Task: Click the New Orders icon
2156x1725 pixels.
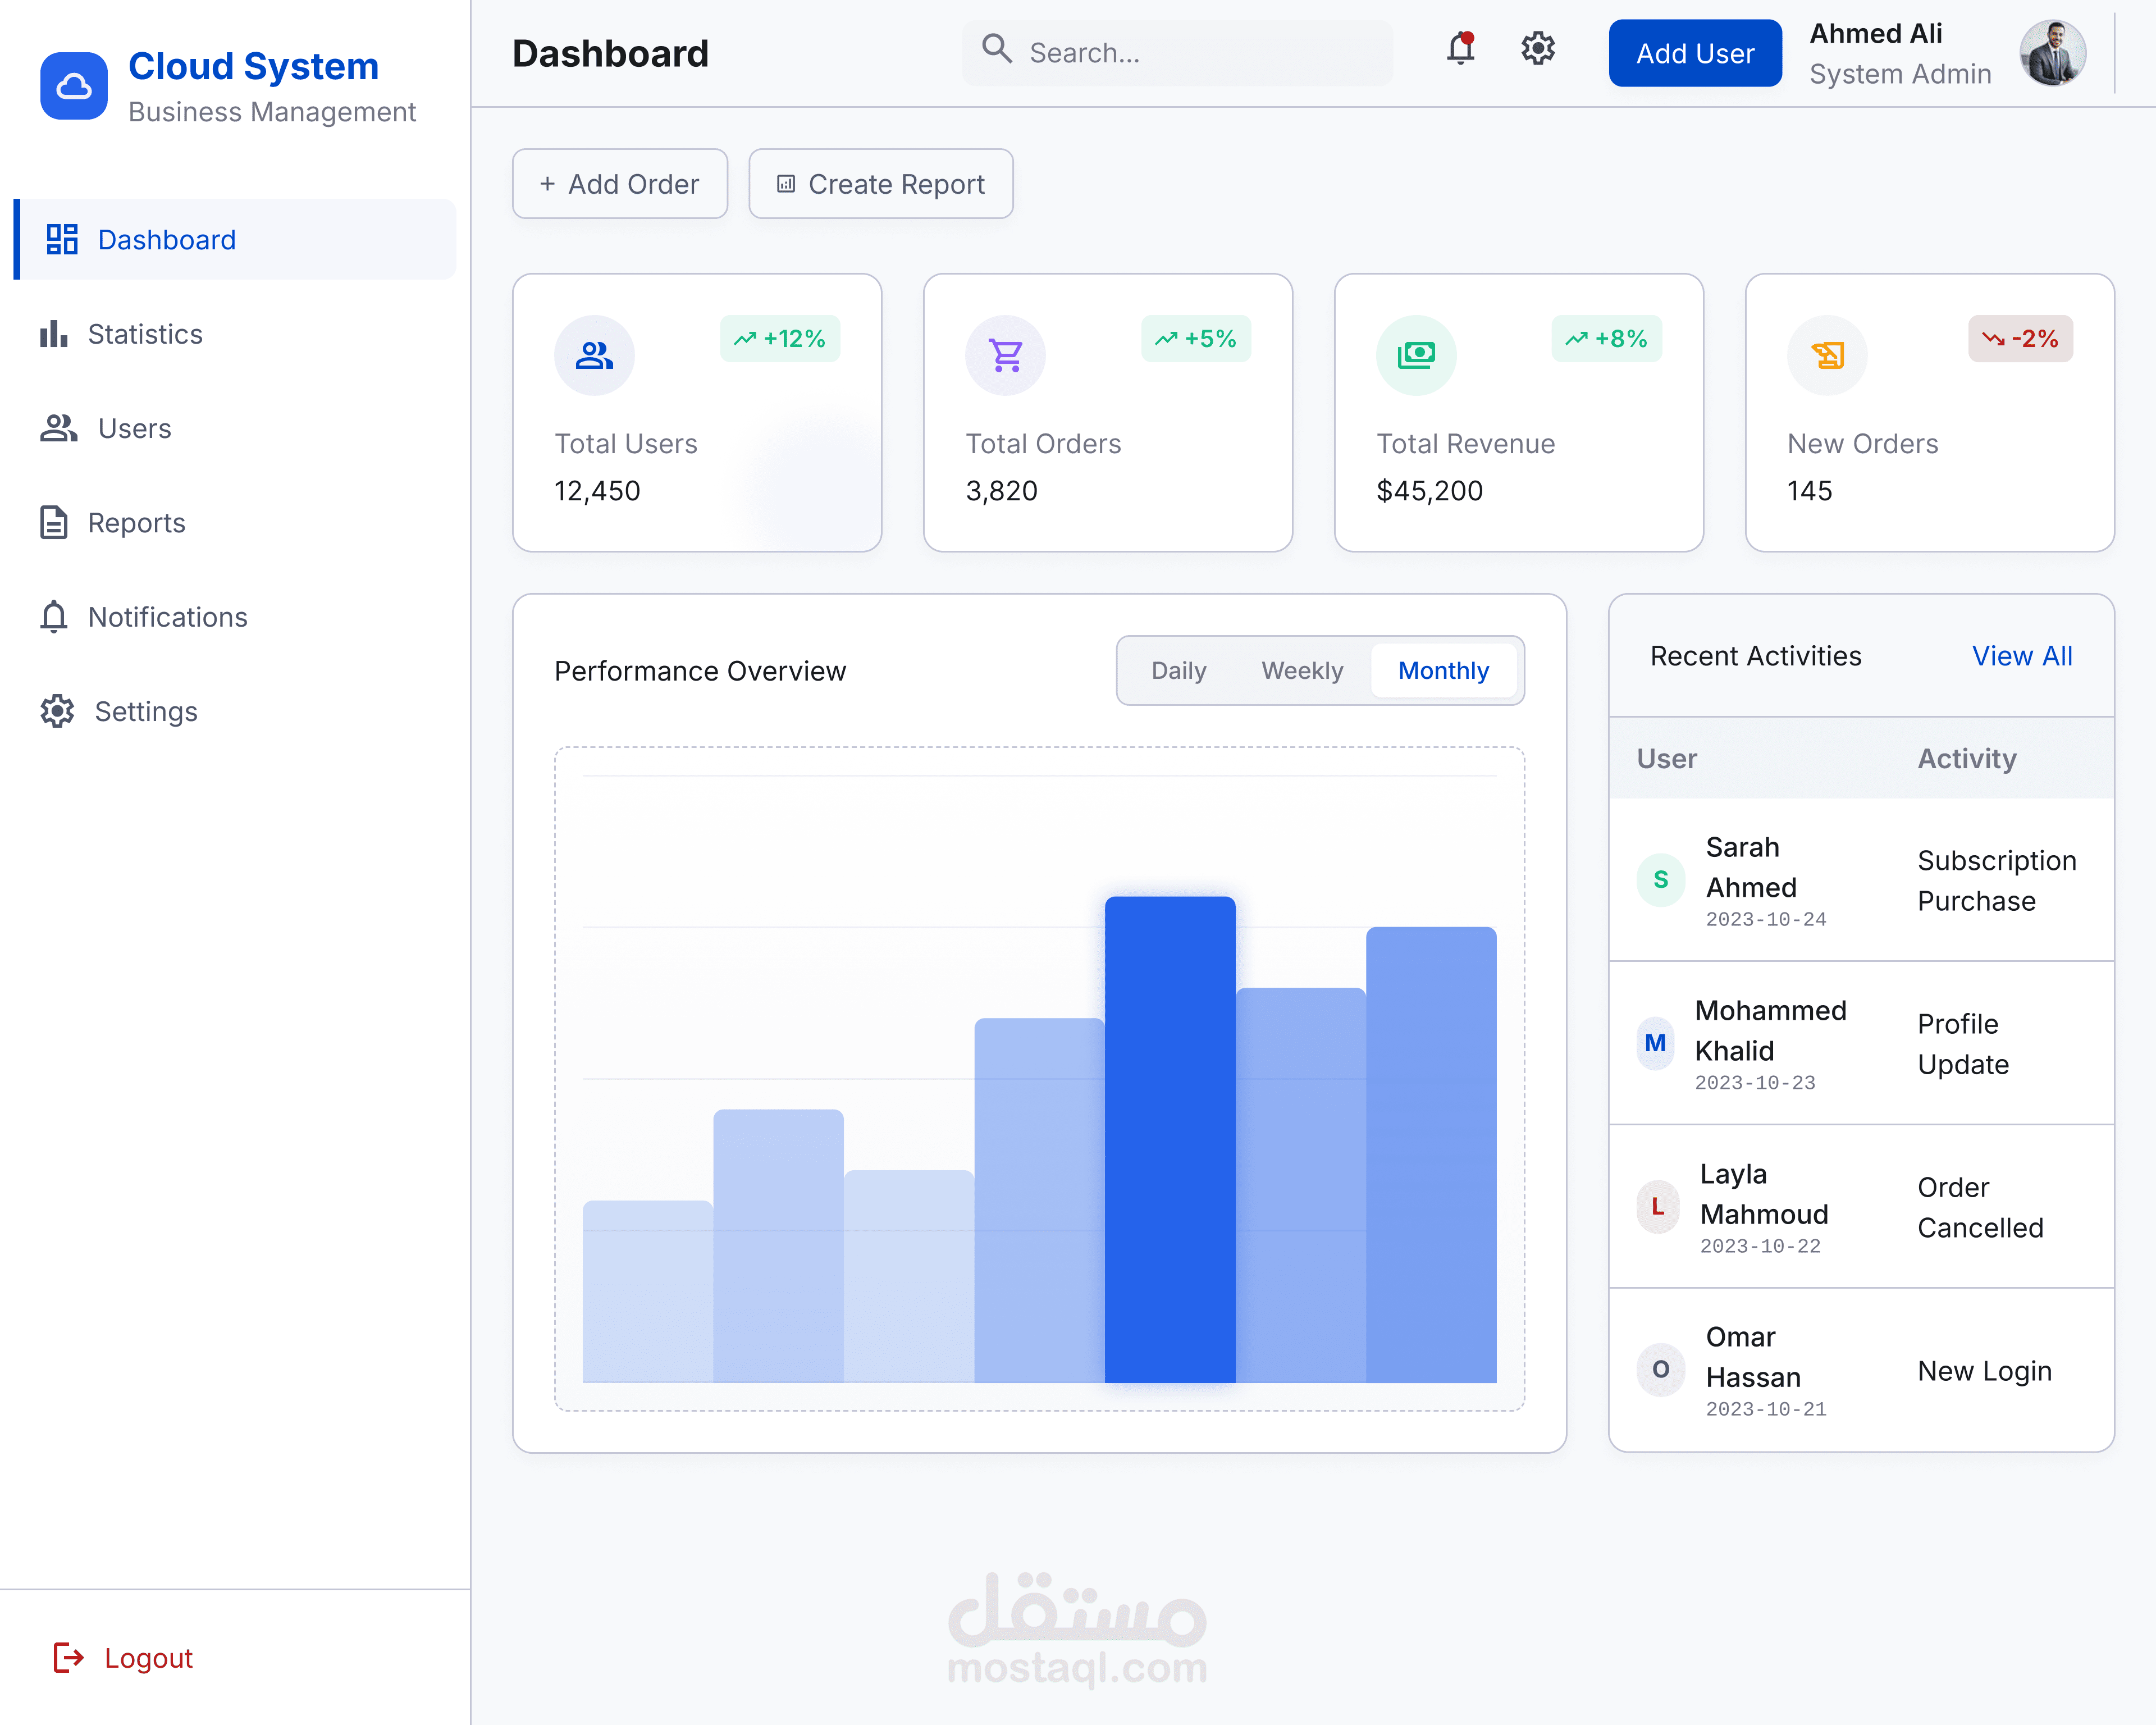Action: click(x=1827, y=355)
